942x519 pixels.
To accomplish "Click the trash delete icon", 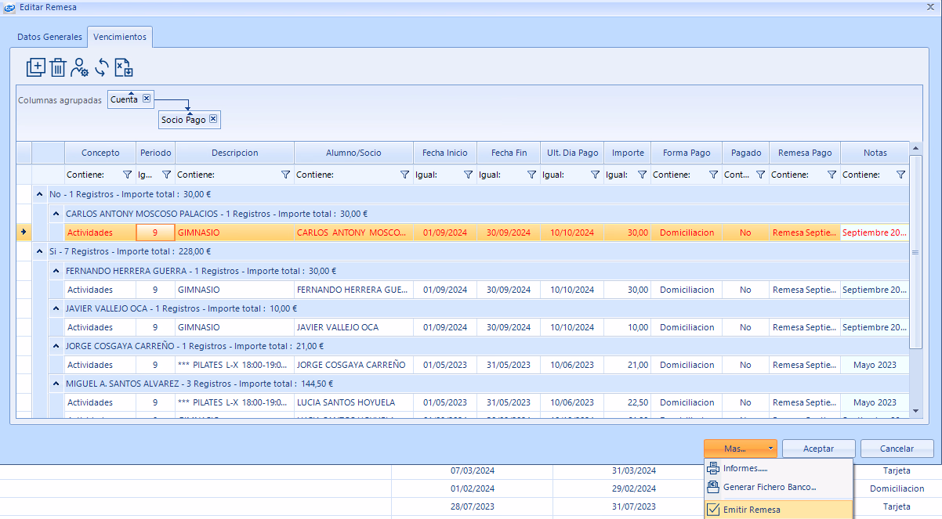I will 57,67.
